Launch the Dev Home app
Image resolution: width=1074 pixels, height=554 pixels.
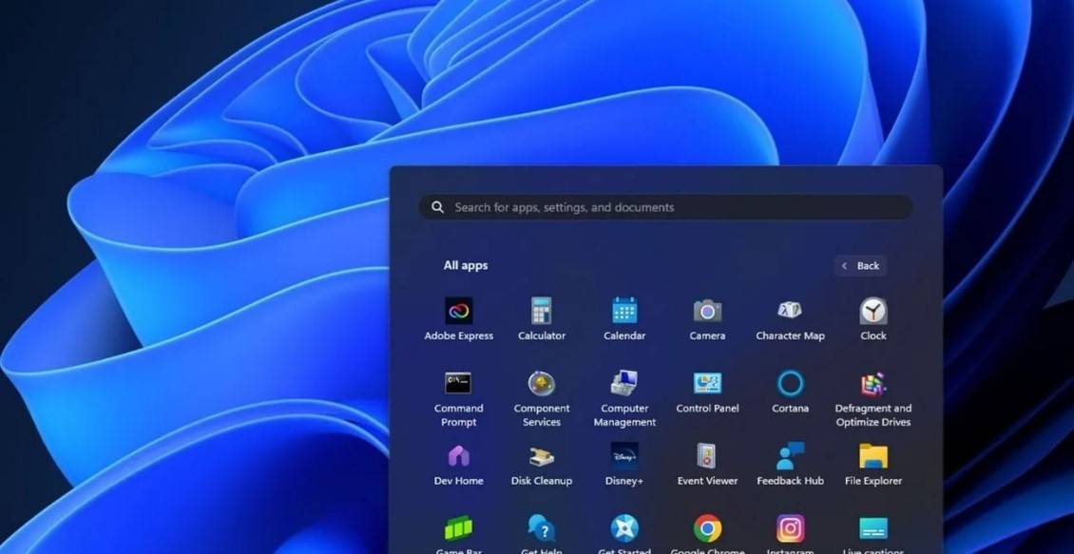click(458, 457)
